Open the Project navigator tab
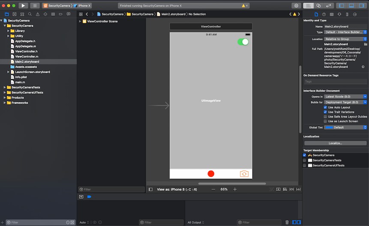Viewport: 369px width, 226px height. tap(7, 14)
